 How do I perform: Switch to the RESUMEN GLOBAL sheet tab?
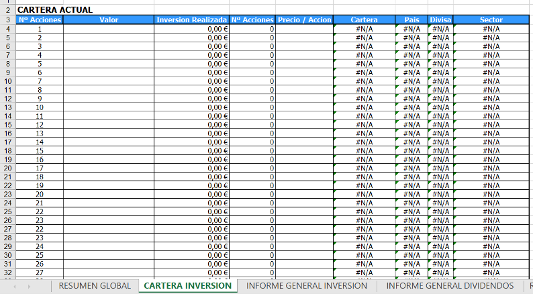point(95,286)
